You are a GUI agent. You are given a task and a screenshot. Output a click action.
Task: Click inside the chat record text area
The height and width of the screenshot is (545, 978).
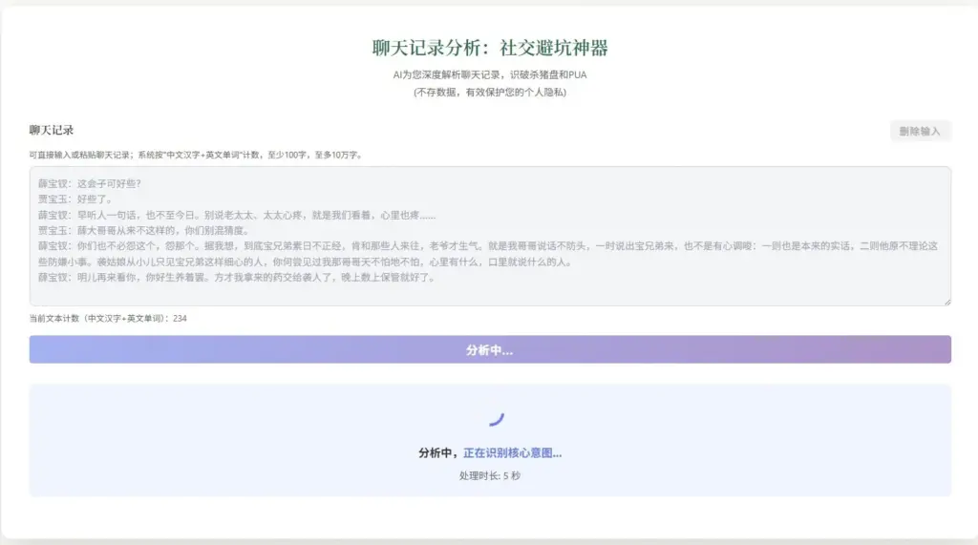490,237
